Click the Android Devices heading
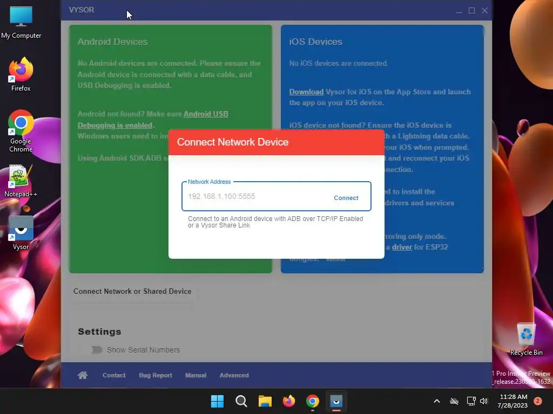The height and width of the screenshot is (414, 553). 112,42
